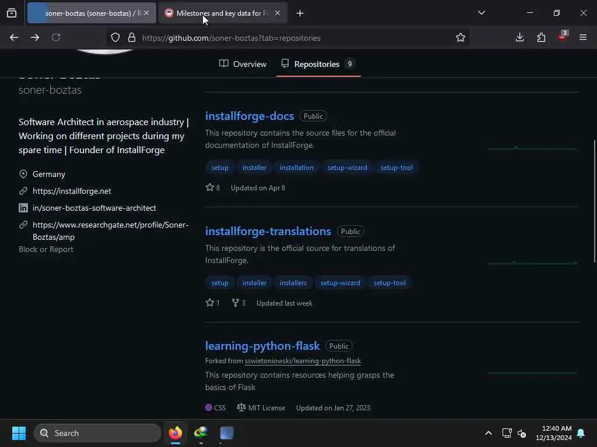This screenshot has width=597, height=447.
Task: Open the Firefox View icon in the tab bar
Action: pyautogui.click(x=12, y=13)
